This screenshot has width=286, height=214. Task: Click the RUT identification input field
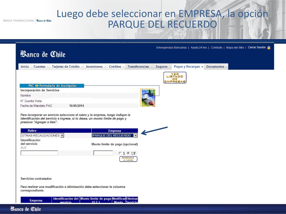(x=39, y=153)
